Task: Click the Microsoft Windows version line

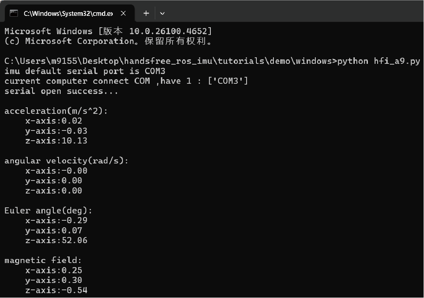Action: tap(108, 31)
